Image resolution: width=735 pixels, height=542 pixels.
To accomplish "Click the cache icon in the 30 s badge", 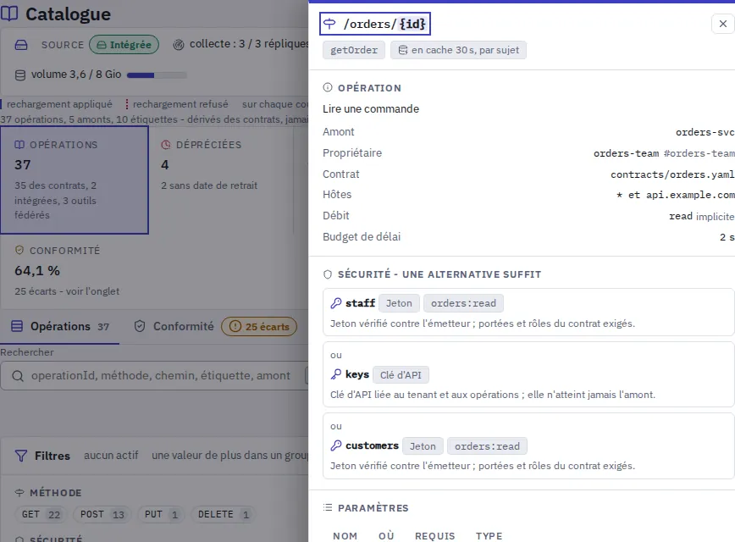I will click(x=403, y=50).
